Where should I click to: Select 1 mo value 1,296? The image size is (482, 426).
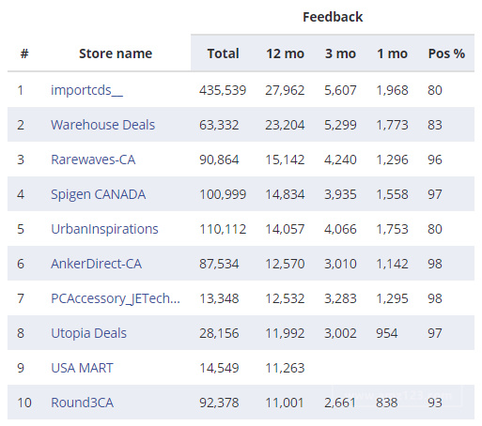coord(392,160)
